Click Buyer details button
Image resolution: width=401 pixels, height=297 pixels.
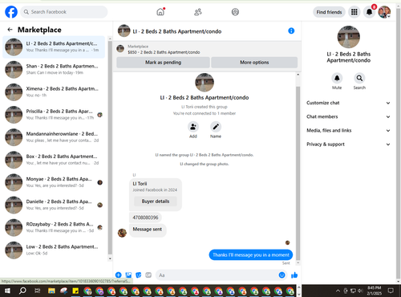[156, 201]
